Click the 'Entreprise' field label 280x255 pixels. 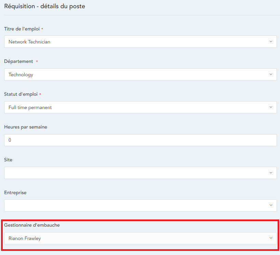(15, 192)
